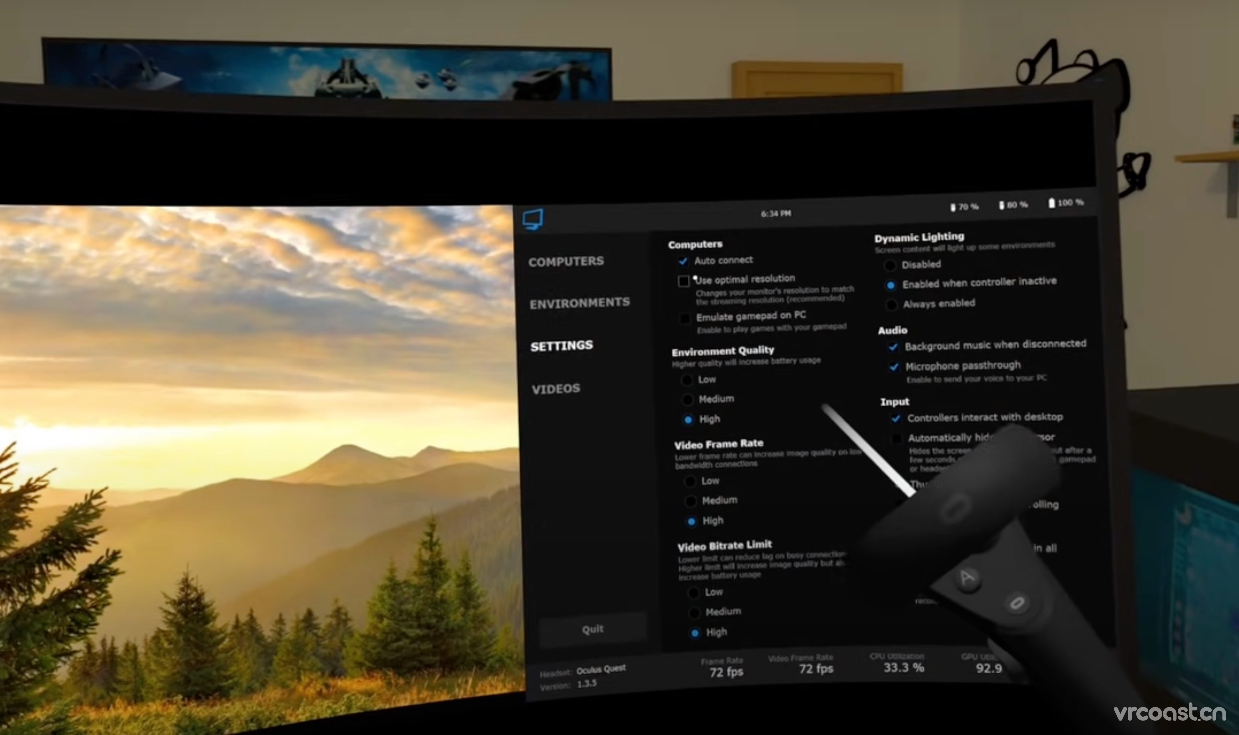Click the Input section heading
Viewport: 1239px width, 735px height.
[x=895, y=402]
